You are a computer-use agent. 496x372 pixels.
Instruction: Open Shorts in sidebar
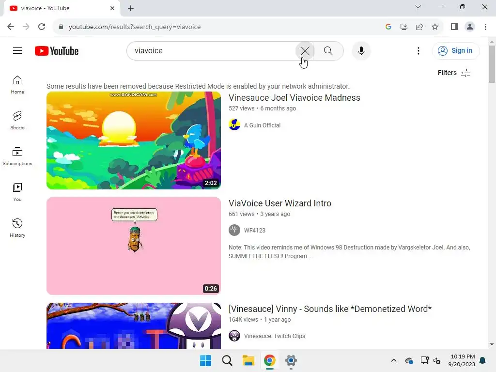pos(17,121)
